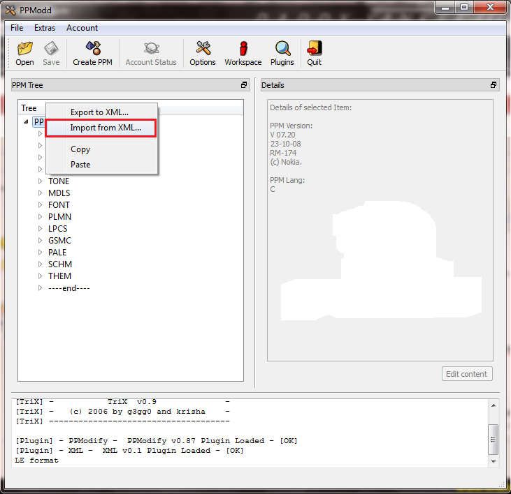This screenshot has height=494, width=511.
Task: Select the FONT tree item
Action: (x=59, y=205)
